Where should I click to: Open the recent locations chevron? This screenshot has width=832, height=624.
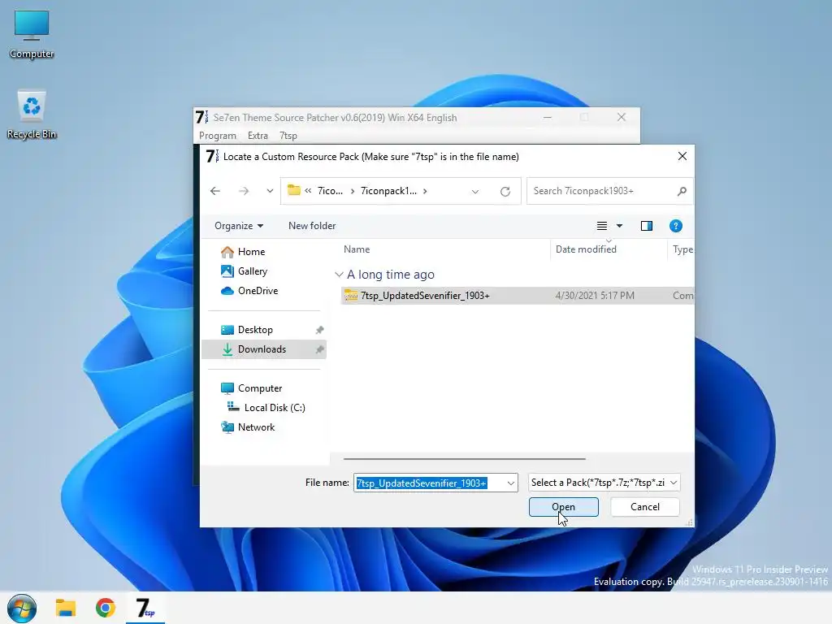point(270,191)
